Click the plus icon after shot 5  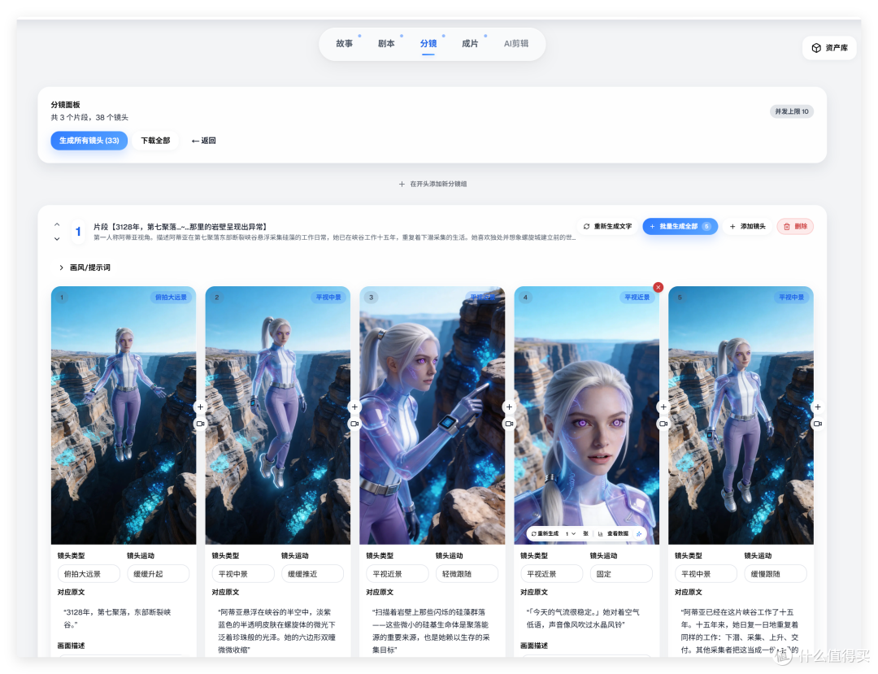pos(818,407)
